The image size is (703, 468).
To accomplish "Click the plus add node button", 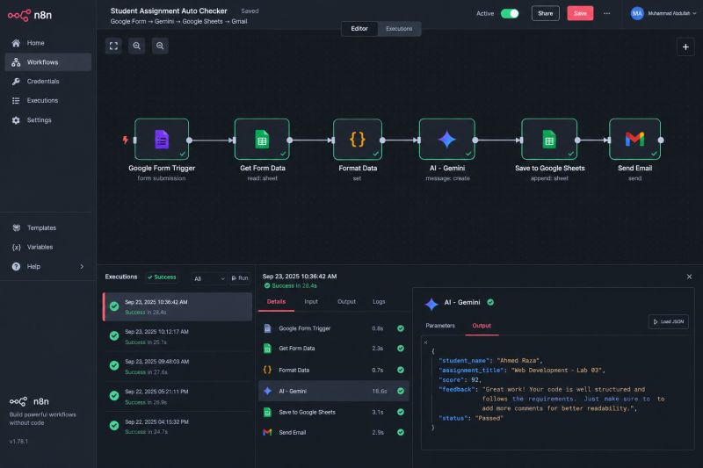I will [685, 47].
